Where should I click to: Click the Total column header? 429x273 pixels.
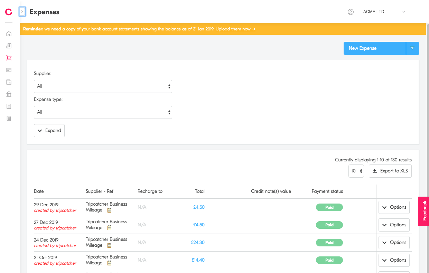tap(199, 191)
